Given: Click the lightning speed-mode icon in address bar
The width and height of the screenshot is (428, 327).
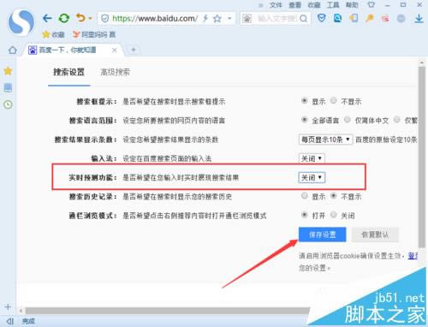Looking at the screenshot, I should click(x=205, y=19).
